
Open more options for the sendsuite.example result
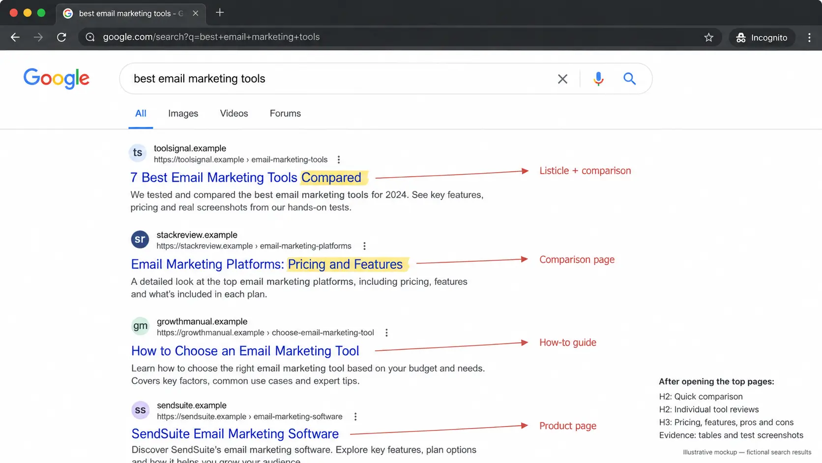pyautogui.click(x=355, y=416)
